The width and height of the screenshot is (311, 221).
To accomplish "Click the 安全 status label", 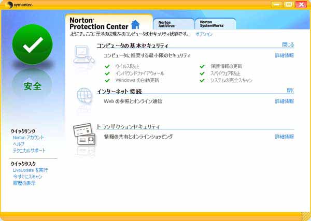I will [33, 86].
